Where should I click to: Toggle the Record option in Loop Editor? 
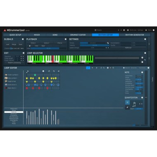[x=126, y=68]
